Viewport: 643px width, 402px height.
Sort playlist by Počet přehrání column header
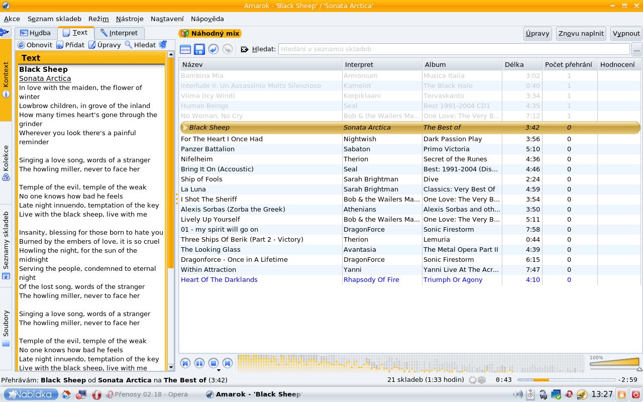coord(570,64)
